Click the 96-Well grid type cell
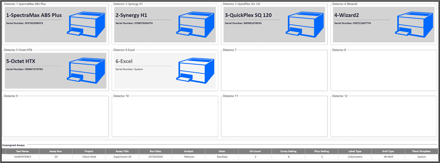This screenshot has width=440, height=163. pyautogui.click(x=388, y=157)
